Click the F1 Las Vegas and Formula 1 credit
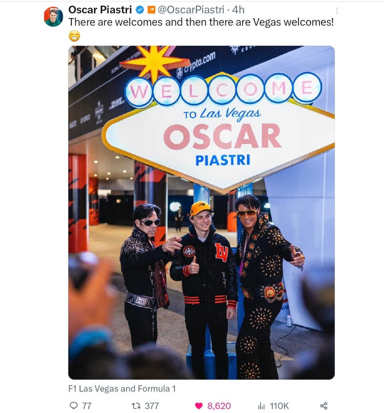Image resolution: width=384 pixels, height=413 pixels. tap(122, 389)
